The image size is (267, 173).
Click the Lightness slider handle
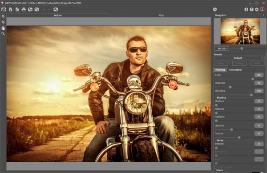[231, 129]
